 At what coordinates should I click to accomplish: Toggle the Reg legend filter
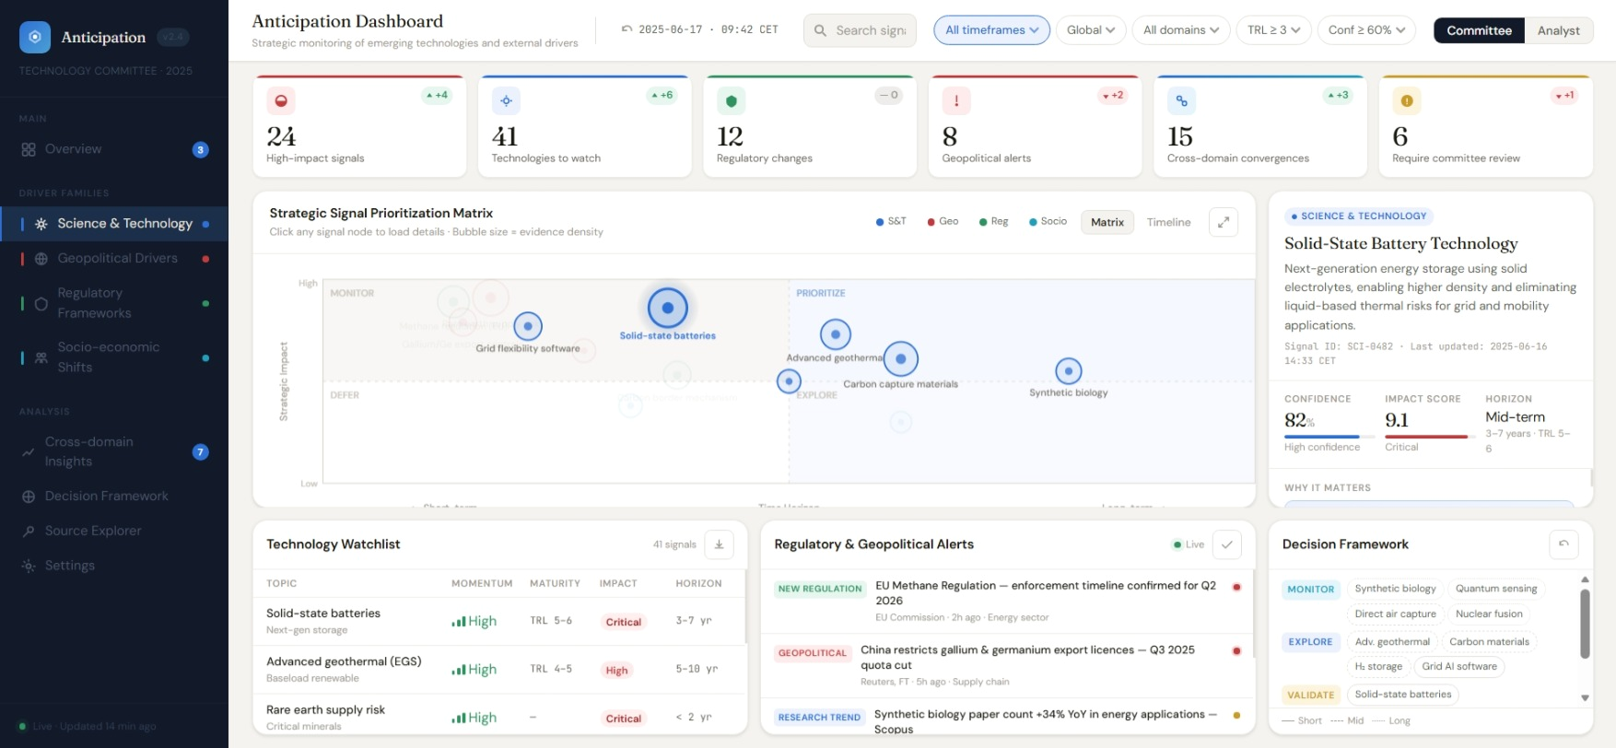[x=993, y=221]
